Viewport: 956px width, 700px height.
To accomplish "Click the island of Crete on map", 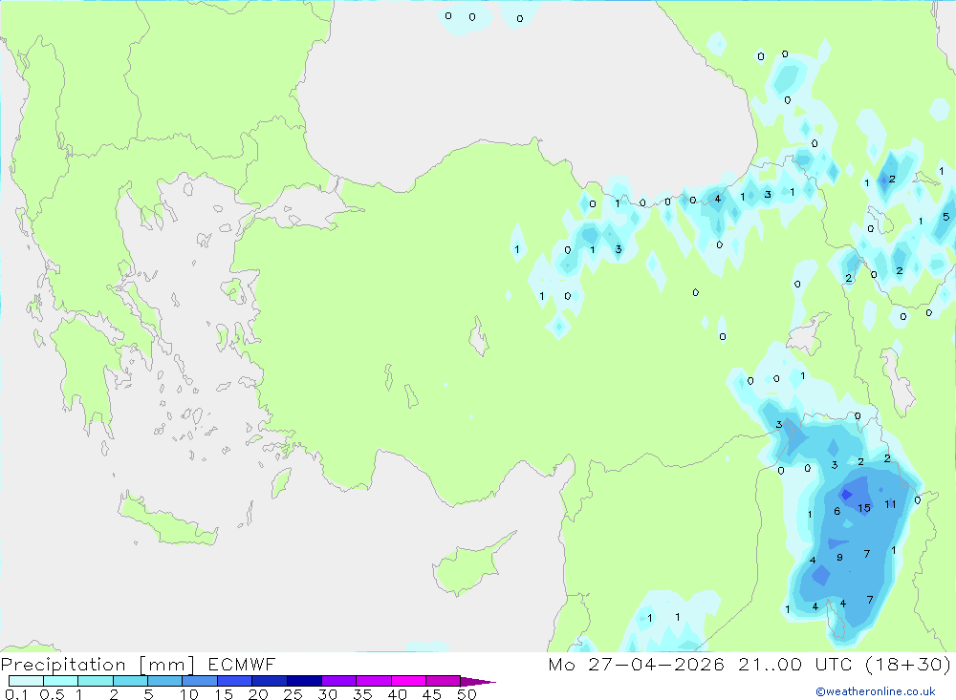I will (167, 520).
